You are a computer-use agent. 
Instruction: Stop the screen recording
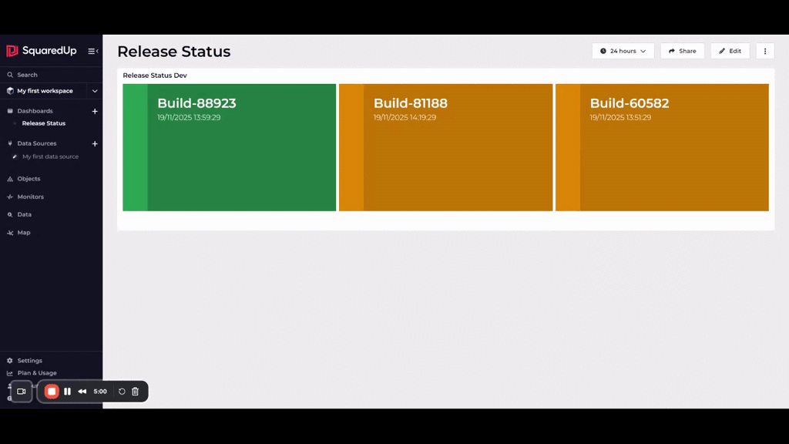pos(52,392)
